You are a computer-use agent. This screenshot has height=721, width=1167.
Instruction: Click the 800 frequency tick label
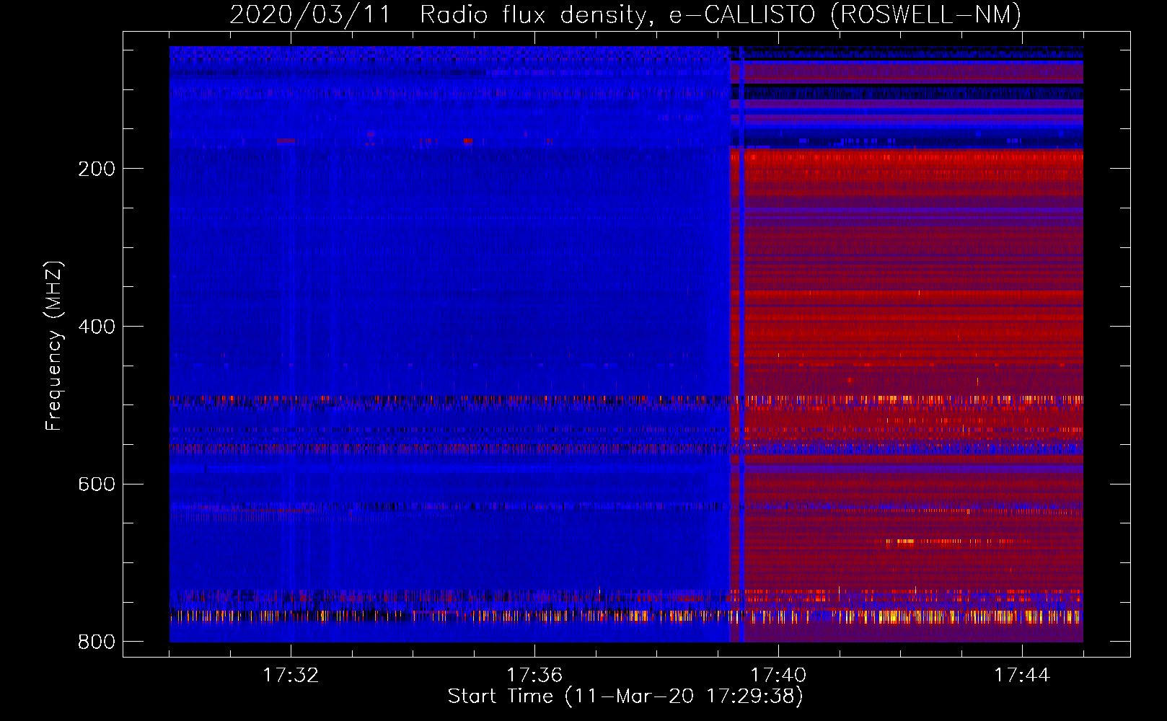97,642
